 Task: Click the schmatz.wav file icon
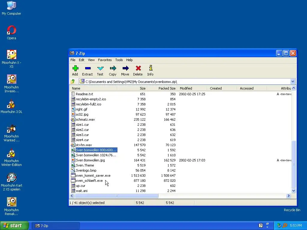tap(73, 119)
